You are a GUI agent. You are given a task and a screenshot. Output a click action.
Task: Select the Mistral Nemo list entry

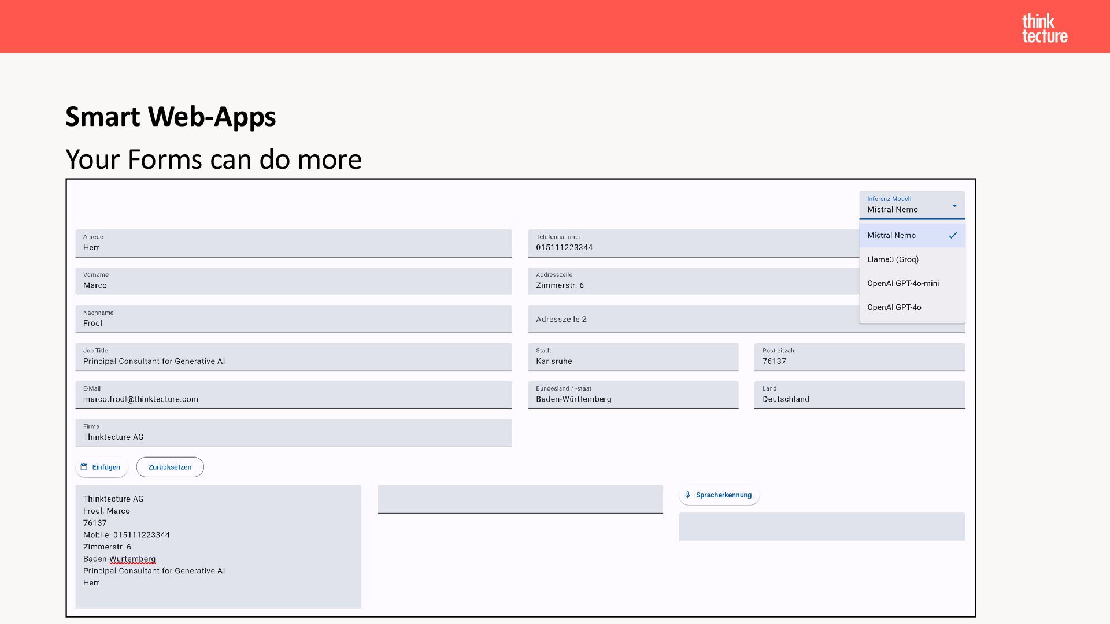(891, 235)
